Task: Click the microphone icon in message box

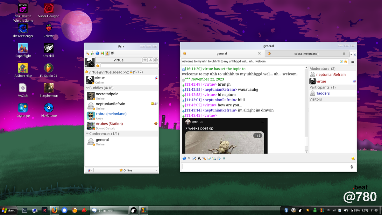Action: [352, 167]
